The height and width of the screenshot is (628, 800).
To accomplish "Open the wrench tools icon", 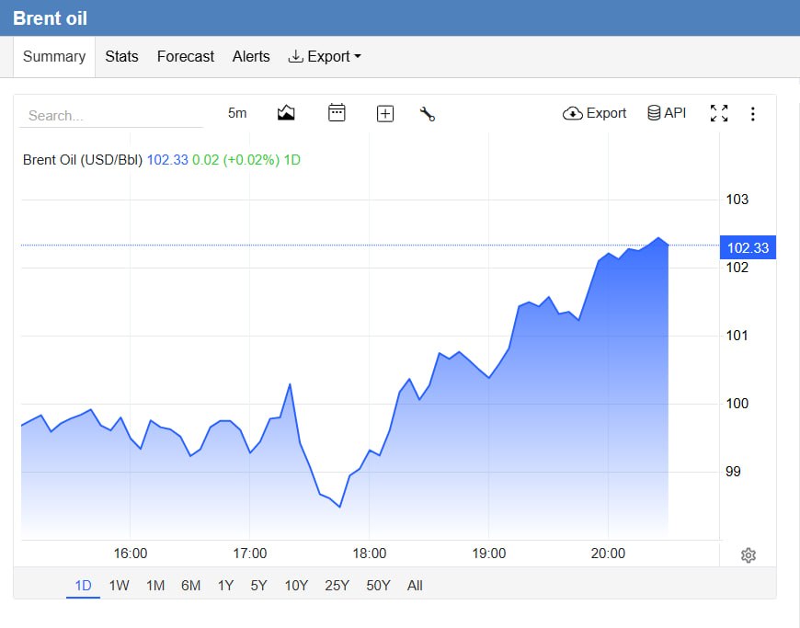I will (427, 113).
